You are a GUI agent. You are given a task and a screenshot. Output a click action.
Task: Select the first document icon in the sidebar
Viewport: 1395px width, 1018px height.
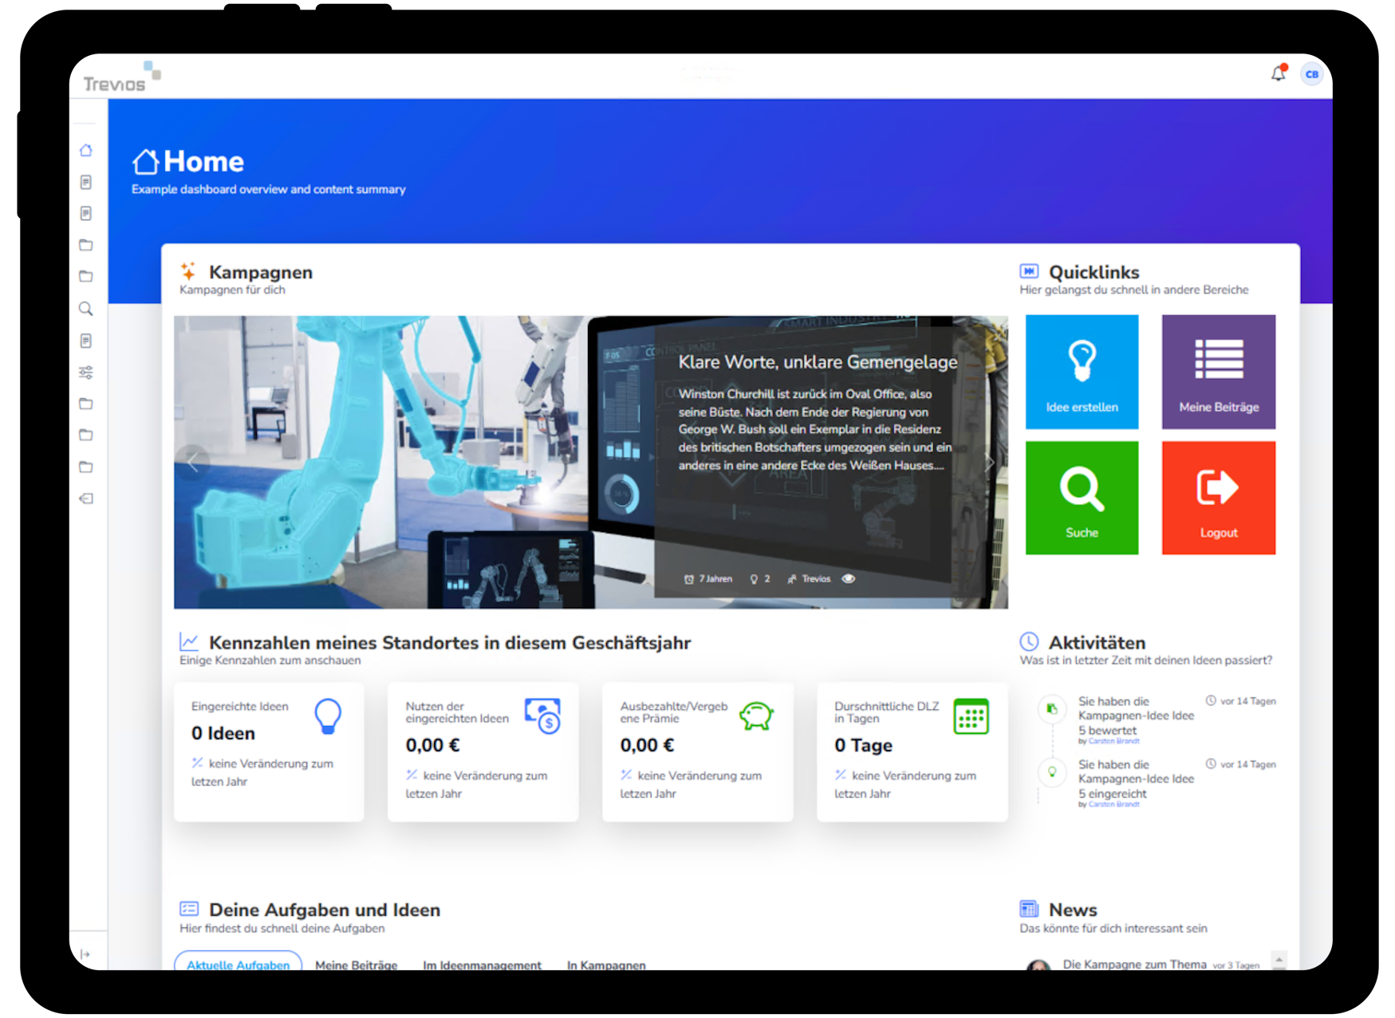(86, 181)
